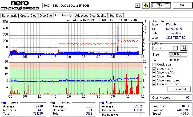Screen dimensions: 193x117
Task: Click the blue PI Errors legend square
Action: [5, 103]
